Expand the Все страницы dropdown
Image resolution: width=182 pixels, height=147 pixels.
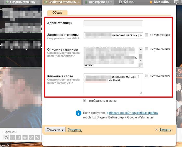click(x=98, y=2)
